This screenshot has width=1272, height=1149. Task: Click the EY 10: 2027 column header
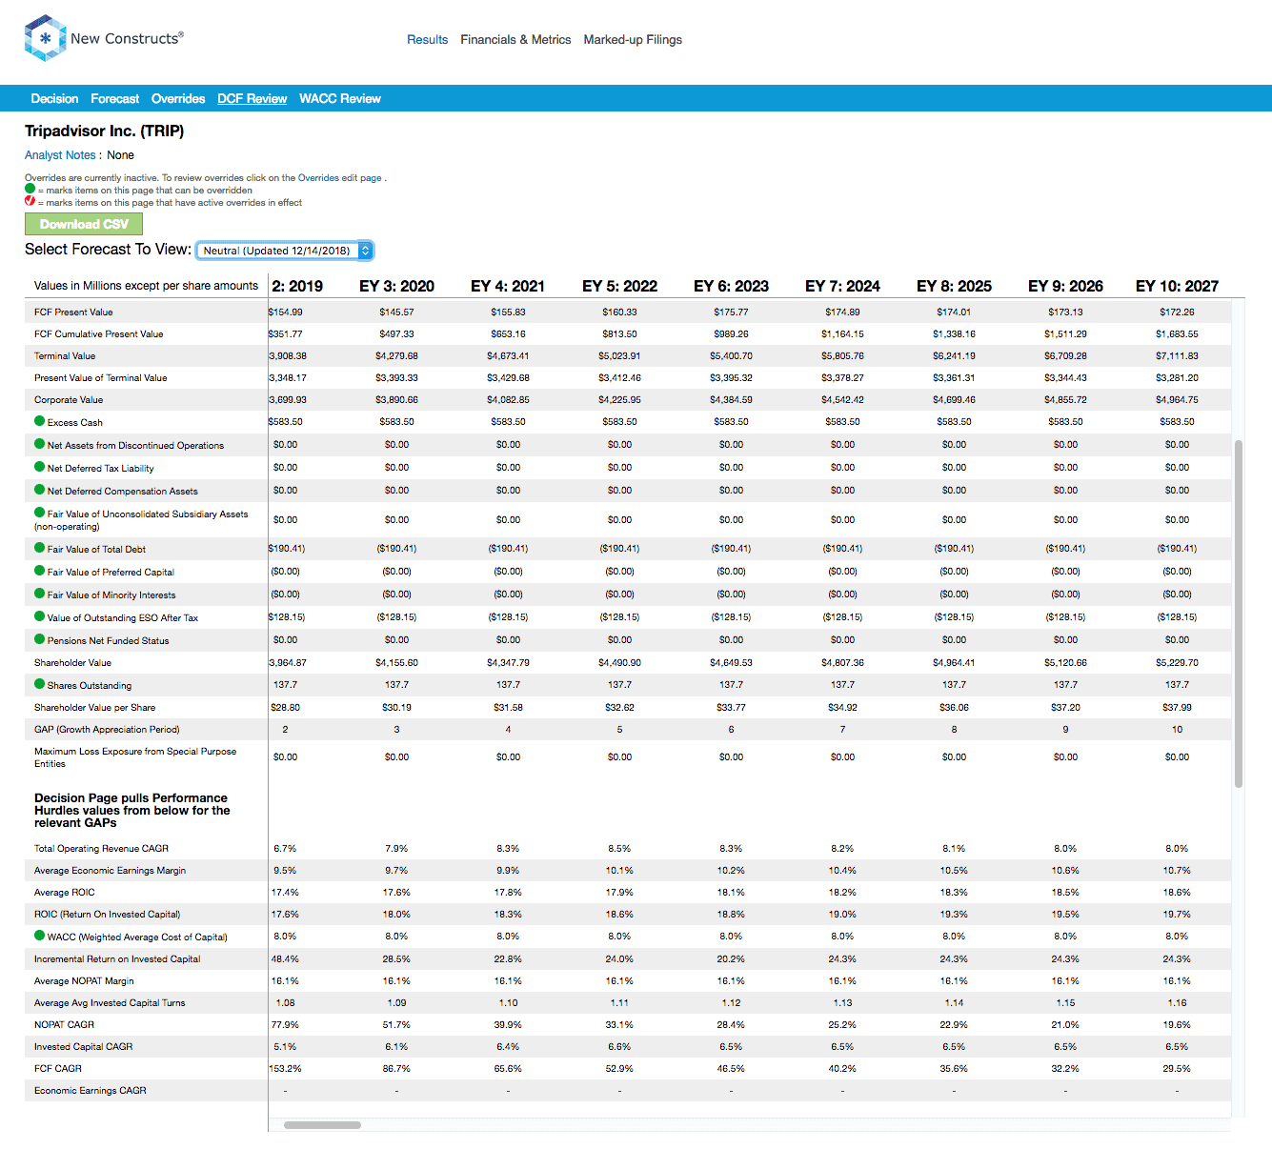(1177, 286)
